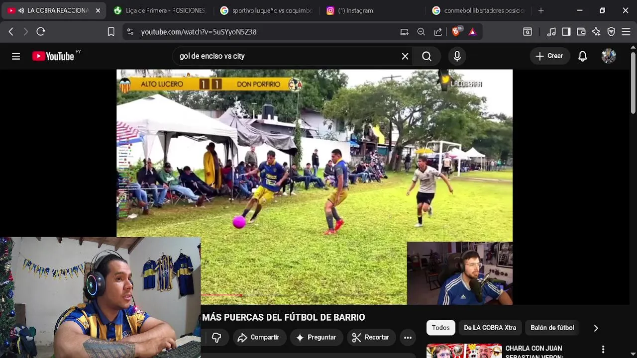Open the media control music note icon

[551, 32]
